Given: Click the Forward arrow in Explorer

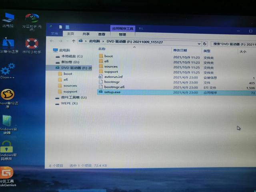Looking at the screenshot, I should pyautogui.click(x=60, y=41).
